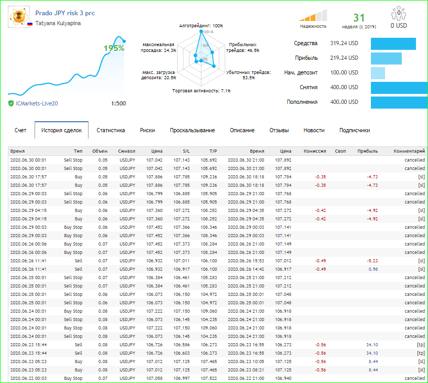Click the green verified shield icon
428x383 pixels.
pyautogui.click(x=11, y=103)
